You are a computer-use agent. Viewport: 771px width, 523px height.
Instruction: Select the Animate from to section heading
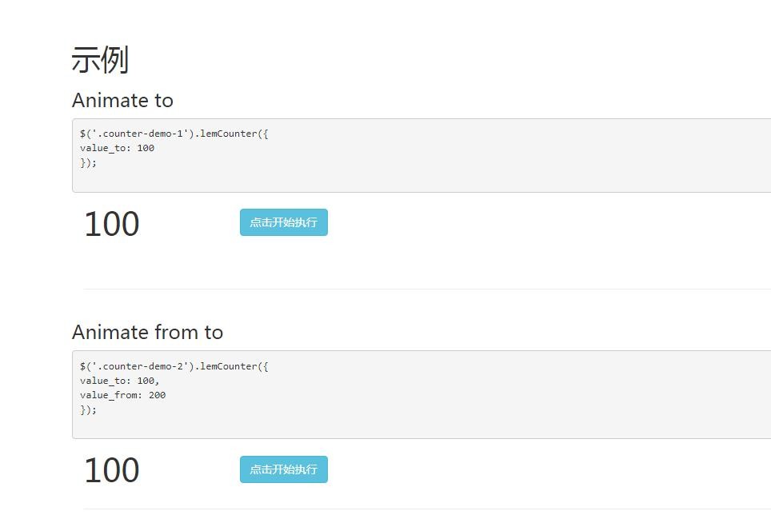[147, 333]
